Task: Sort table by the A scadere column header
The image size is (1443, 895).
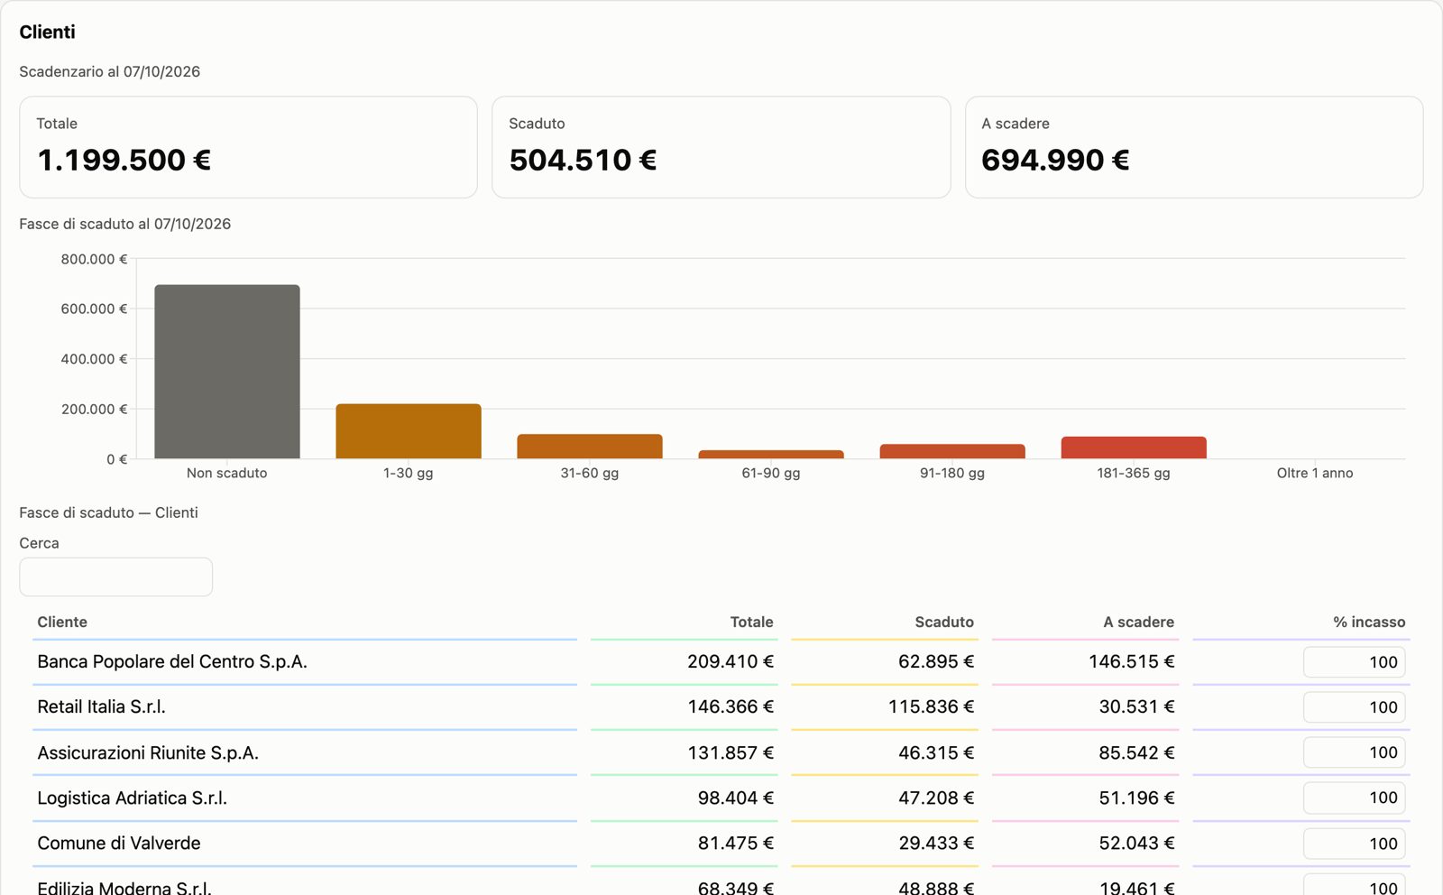Action: coord(1138,622)
